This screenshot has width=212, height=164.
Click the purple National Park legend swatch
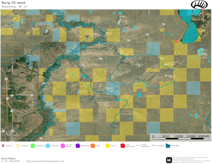point(78,145)
